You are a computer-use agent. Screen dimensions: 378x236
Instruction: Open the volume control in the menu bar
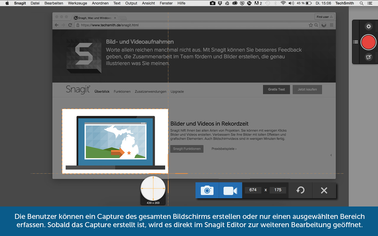point(291,3)
